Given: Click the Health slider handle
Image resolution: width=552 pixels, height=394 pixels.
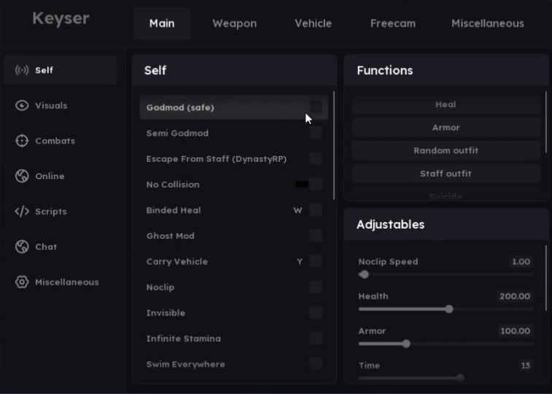Looking at the screenshot, I should click(449, 309).
